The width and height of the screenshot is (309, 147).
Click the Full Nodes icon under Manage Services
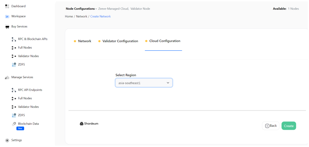pos(14,98)
